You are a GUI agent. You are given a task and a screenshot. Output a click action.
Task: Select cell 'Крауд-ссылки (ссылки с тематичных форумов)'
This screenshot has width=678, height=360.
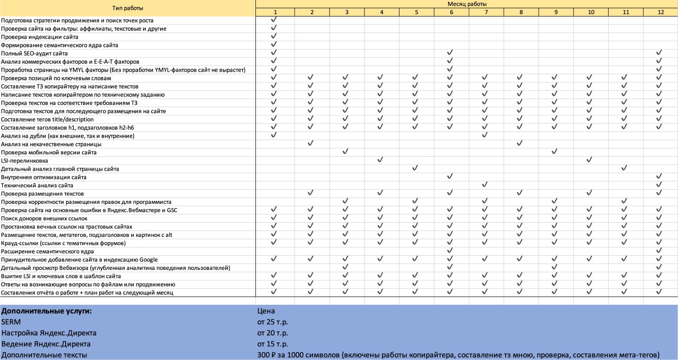pyautogui.click(x=128, y=243)
